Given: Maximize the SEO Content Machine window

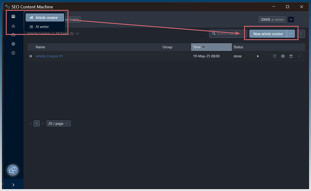Looking at the screenshot, I should coord(288,7).
